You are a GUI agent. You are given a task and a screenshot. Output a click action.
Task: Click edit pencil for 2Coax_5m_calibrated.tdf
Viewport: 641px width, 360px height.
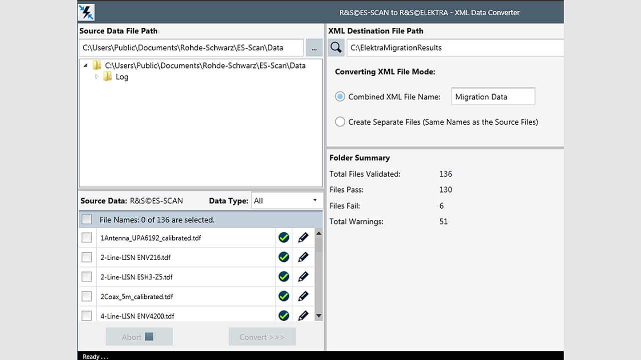[303, 296]
